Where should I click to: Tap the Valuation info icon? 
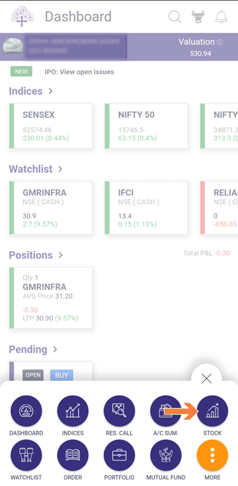tap(219, 42)
